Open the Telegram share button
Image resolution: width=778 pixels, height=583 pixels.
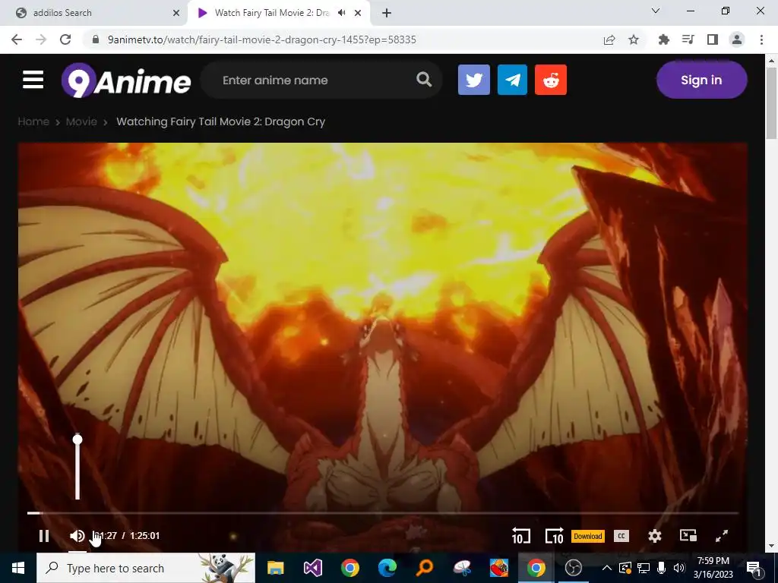[512, 80]
